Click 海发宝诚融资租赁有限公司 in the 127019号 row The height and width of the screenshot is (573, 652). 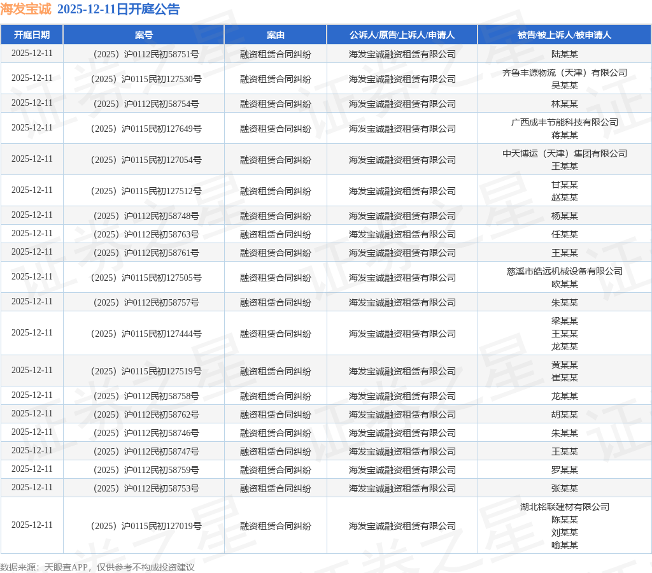pos(402,526)
